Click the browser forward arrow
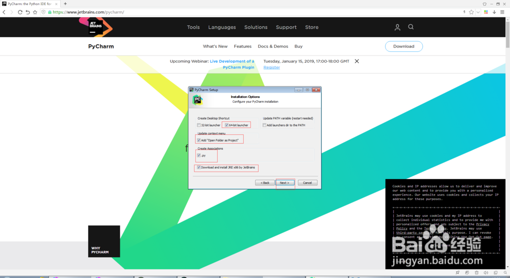 point(12,12)
